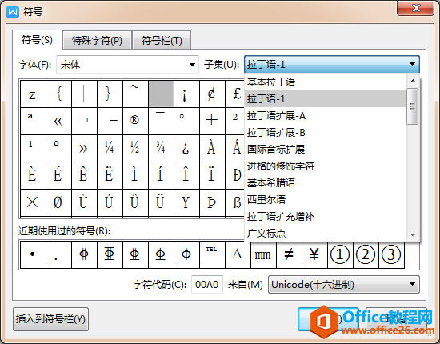
Task: Click the subset list scrollbar thumb
Action: point(413,106)
